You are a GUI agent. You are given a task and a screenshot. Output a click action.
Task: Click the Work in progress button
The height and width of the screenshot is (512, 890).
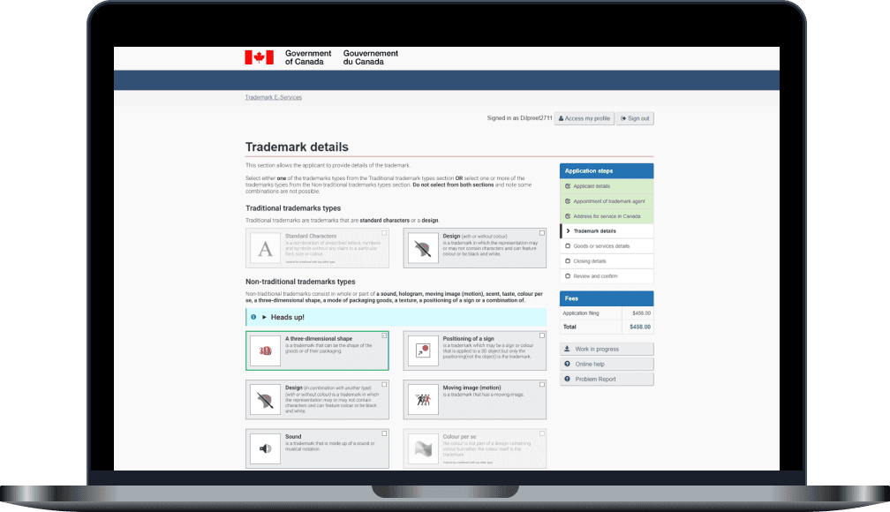(x=607, y=349)
